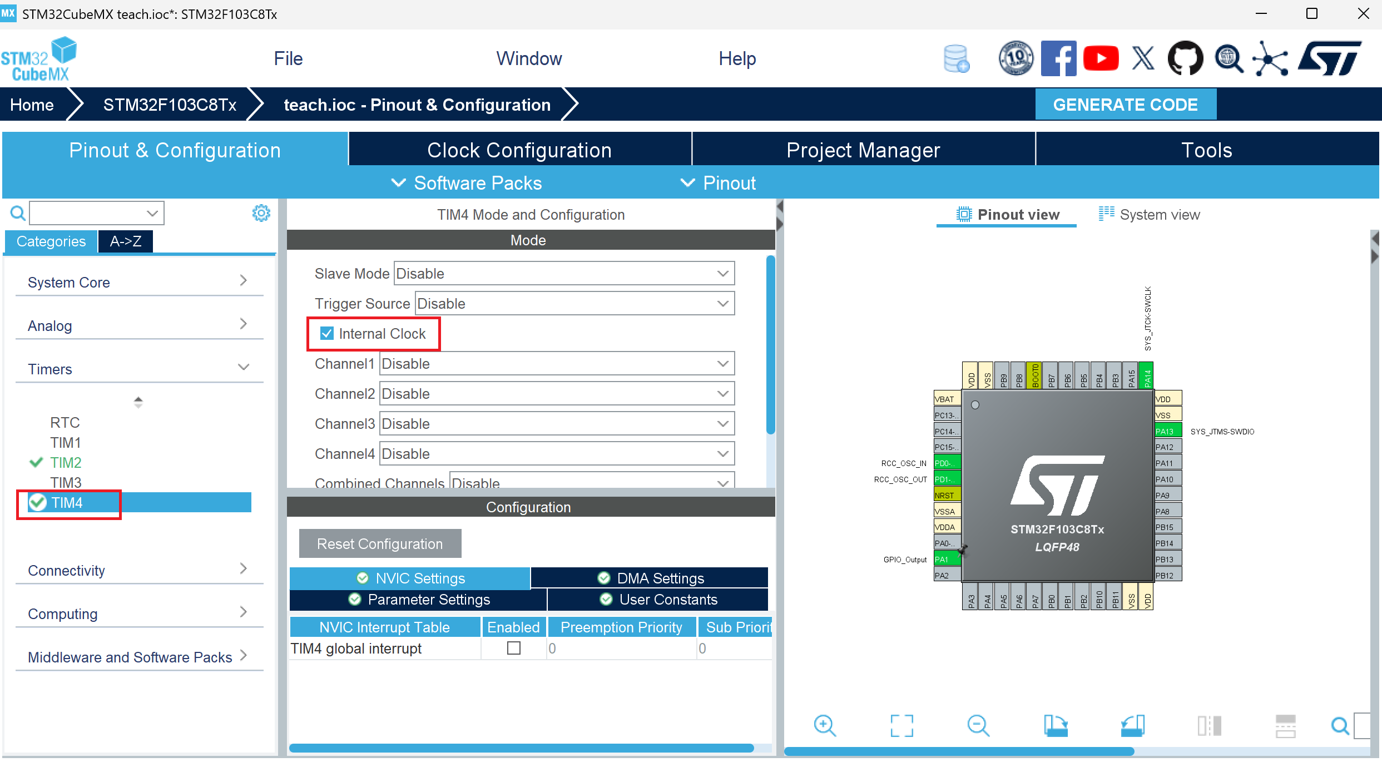
Task: Enable the TIM4 global interrupt checkbox
Action: coord(514,648)
